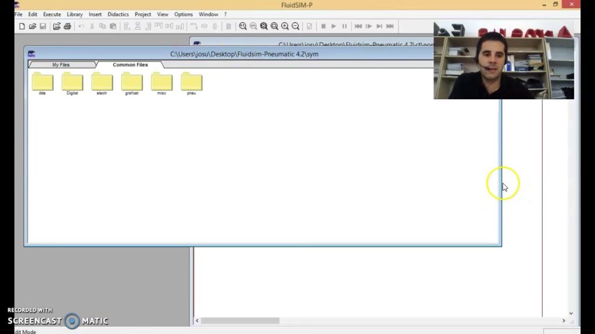This screenshot has height=334, width=595.
Task: Open the grafcet folder
Action: pos(132,83)
